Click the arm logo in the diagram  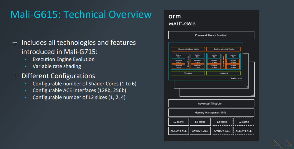175,17
